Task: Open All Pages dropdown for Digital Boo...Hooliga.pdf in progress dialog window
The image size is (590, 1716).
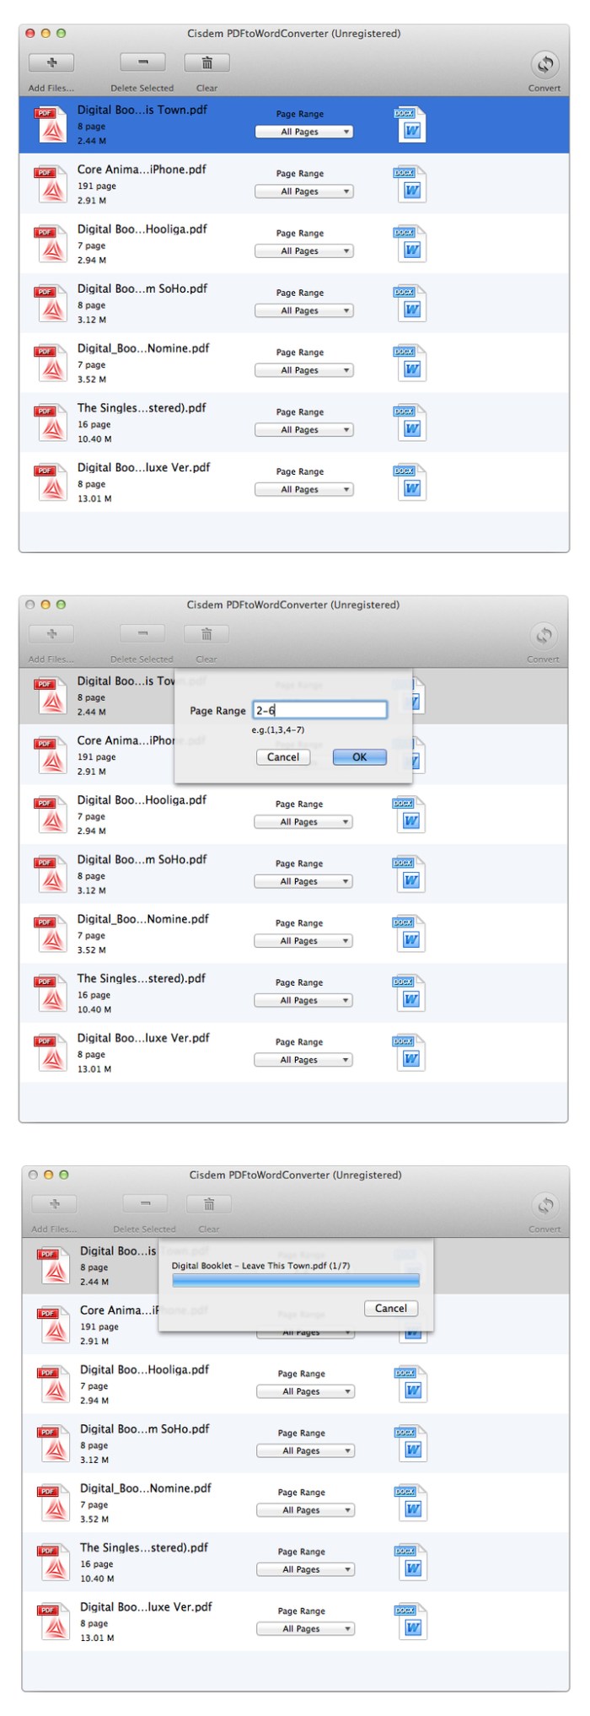Action: click(306, 1391)
